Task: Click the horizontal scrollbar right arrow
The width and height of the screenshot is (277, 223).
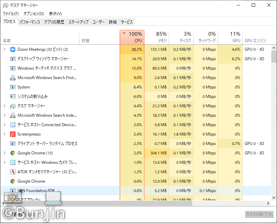Action: click(268, 203)
